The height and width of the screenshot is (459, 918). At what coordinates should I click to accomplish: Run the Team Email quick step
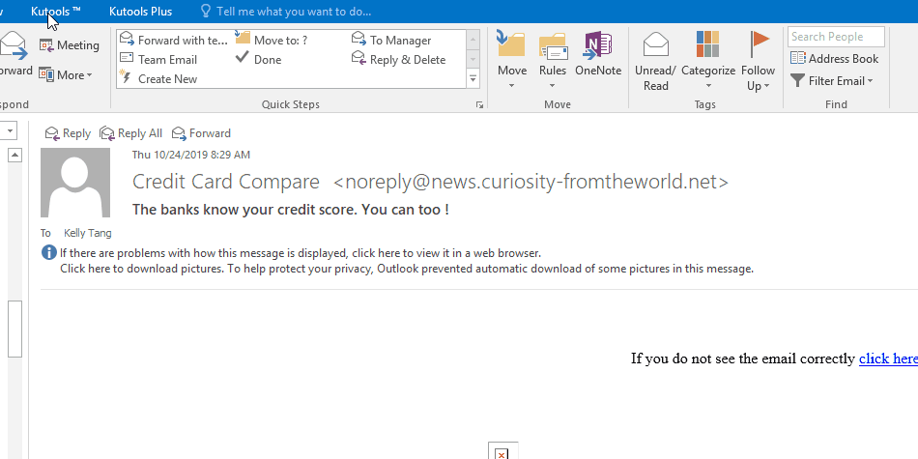[158, 59]
